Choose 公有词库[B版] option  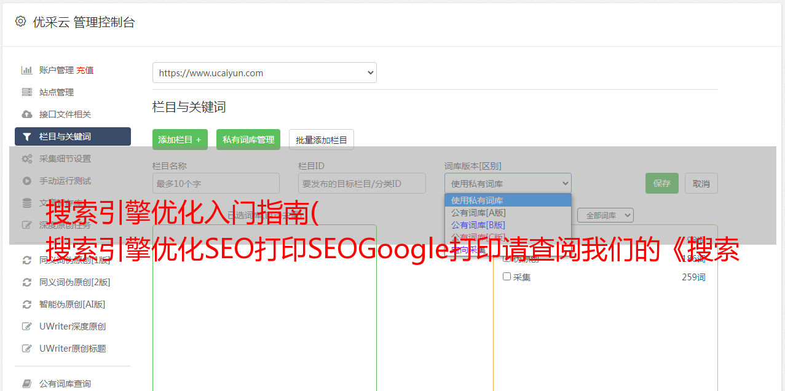pyautogui.click(x=508, y=224)
